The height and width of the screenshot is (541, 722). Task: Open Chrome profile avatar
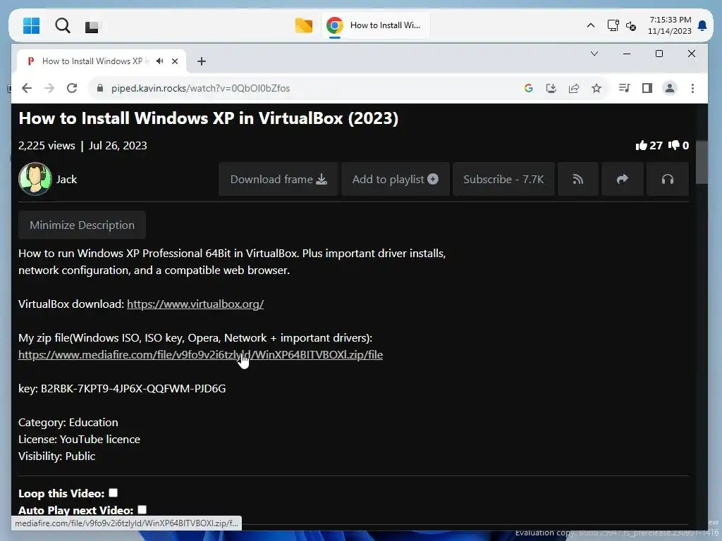(x=670, y=88)
